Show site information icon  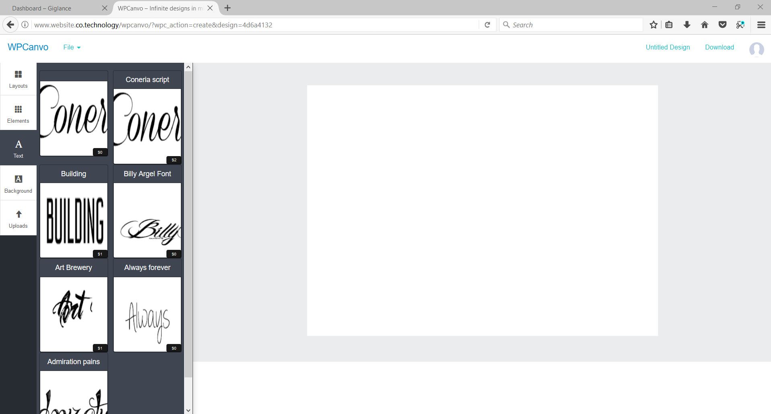click(x=25, y=25)
